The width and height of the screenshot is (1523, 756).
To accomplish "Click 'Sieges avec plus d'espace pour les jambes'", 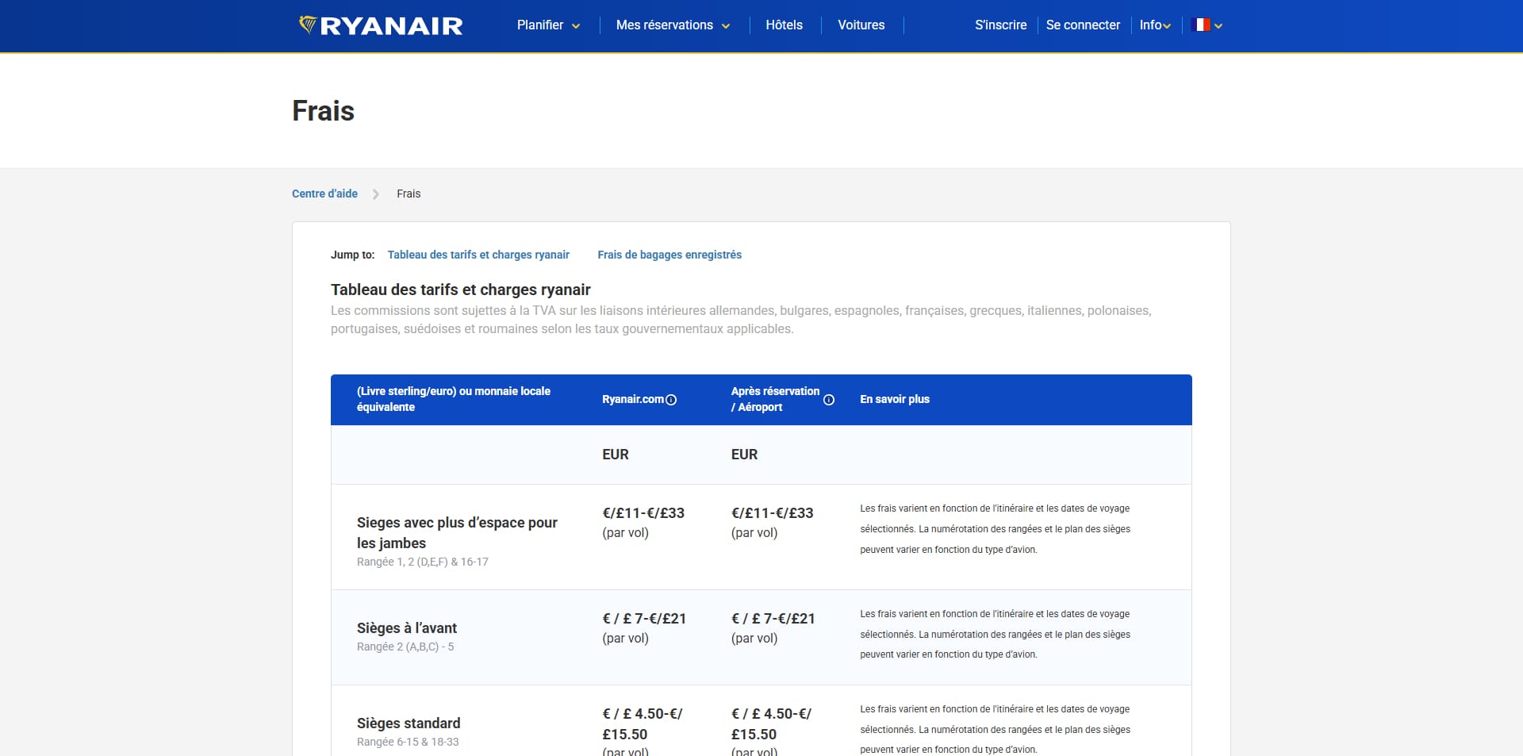I will click(x=457, y=533).
